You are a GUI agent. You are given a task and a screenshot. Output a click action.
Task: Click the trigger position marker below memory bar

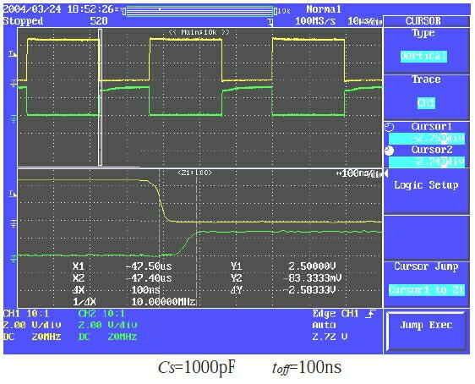tap(270, 21)
